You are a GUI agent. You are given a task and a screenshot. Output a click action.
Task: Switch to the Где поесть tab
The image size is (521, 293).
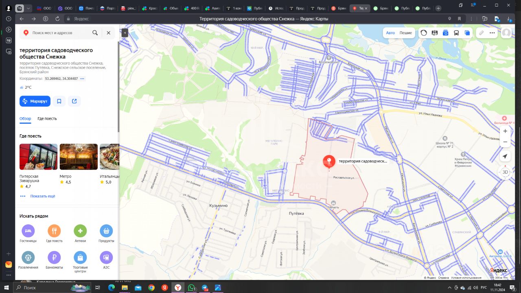[47, 119]
